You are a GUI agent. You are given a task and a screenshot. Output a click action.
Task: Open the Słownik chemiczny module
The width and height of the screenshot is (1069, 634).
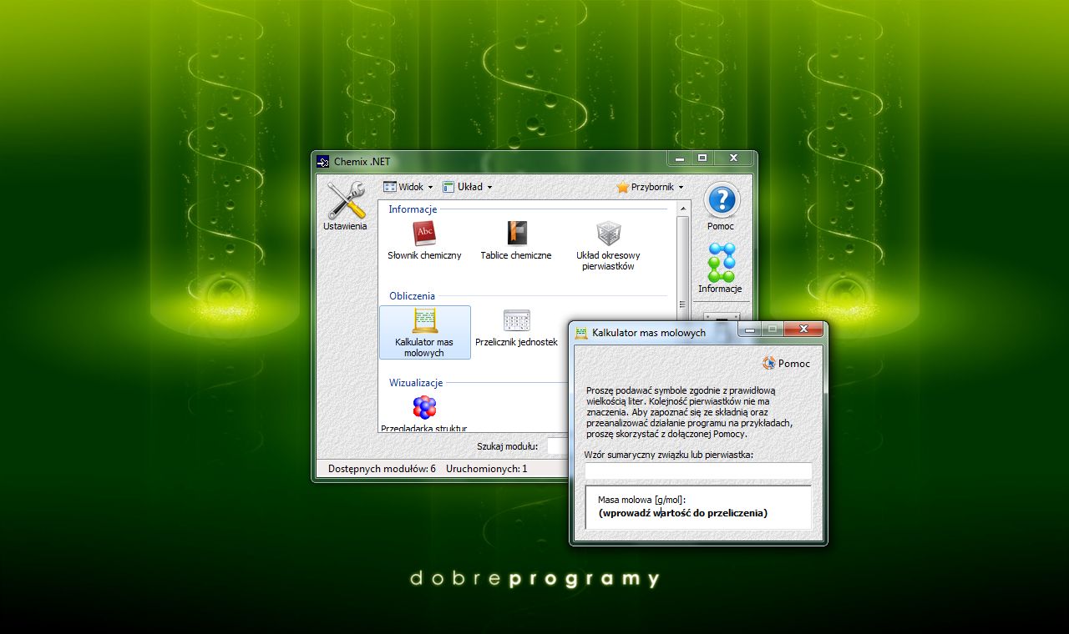click(x=424, y=241)
